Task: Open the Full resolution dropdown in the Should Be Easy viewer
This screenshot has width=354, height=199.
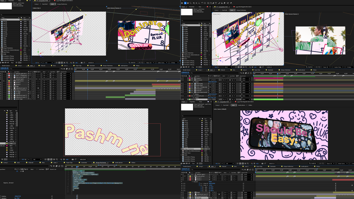Action: coord(230,164)
